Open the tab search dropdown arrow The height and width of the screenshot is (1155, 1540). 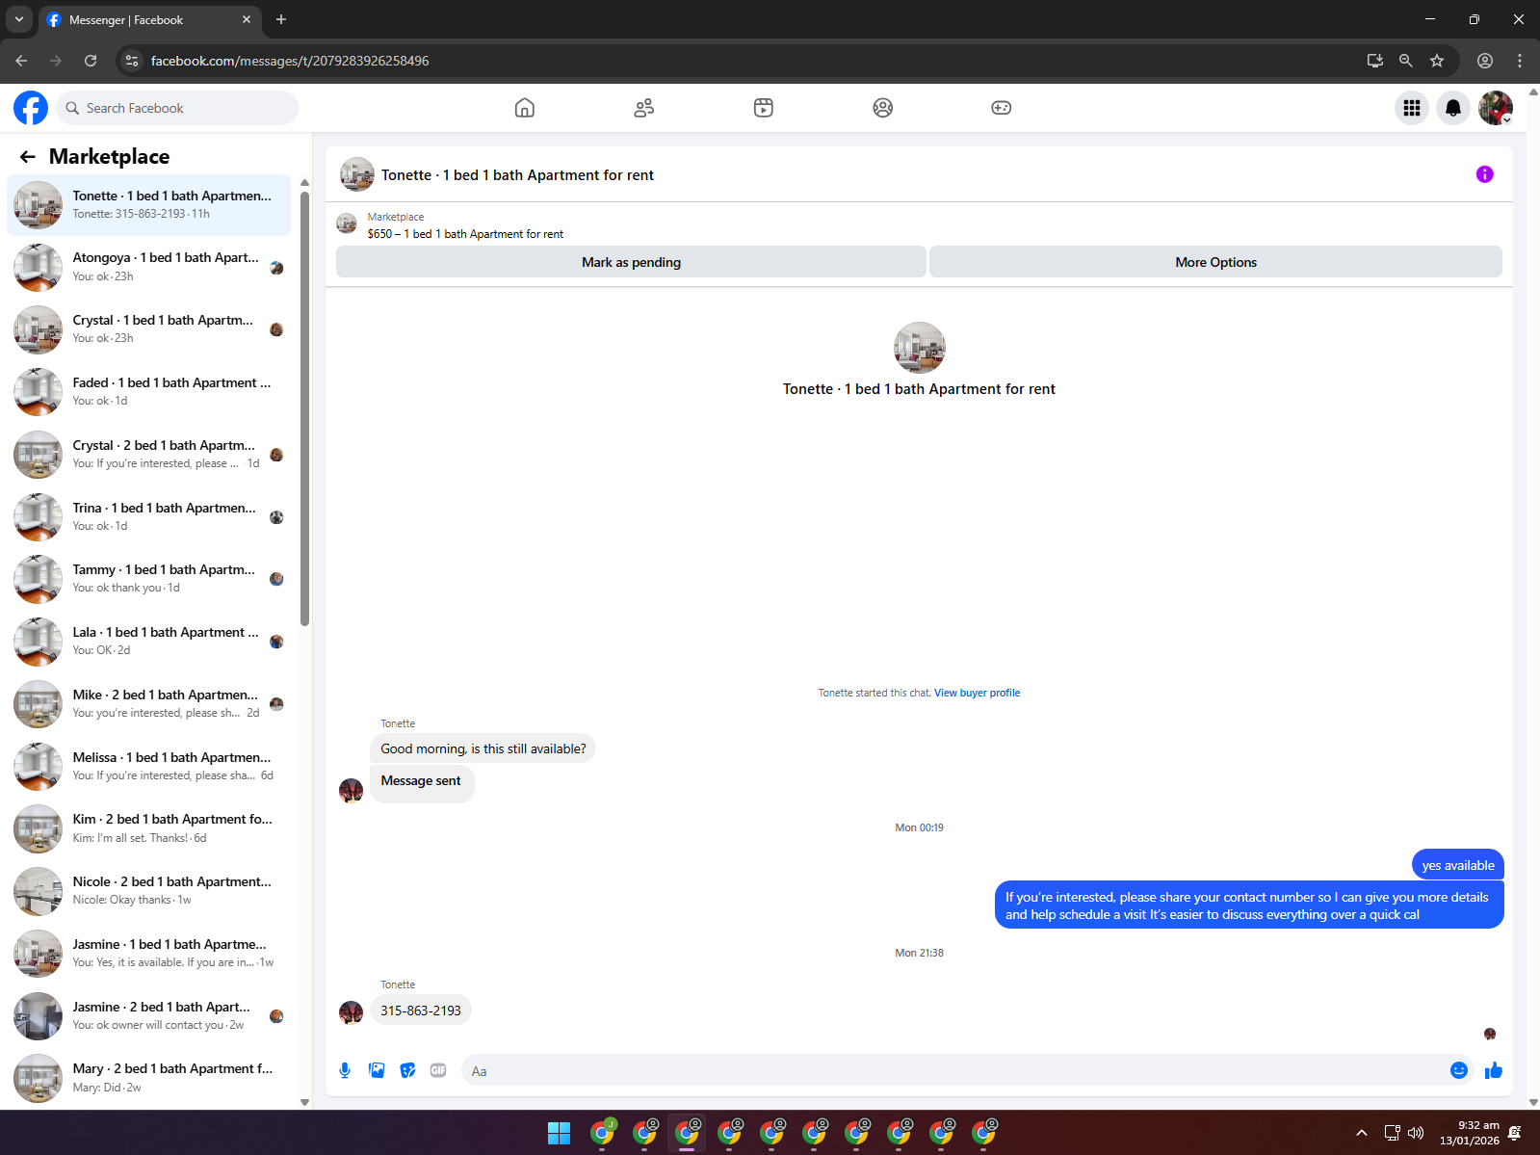click(x=18, y=19)
